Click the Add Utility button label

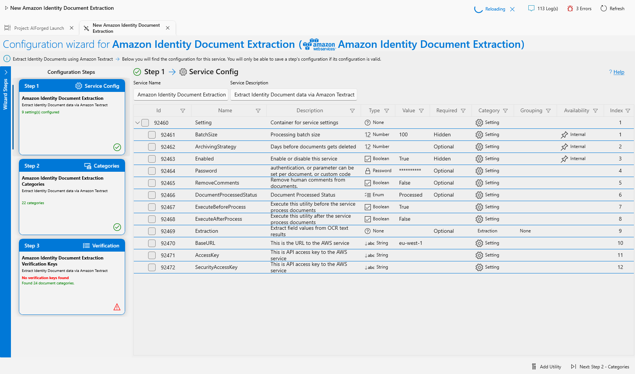551,367
